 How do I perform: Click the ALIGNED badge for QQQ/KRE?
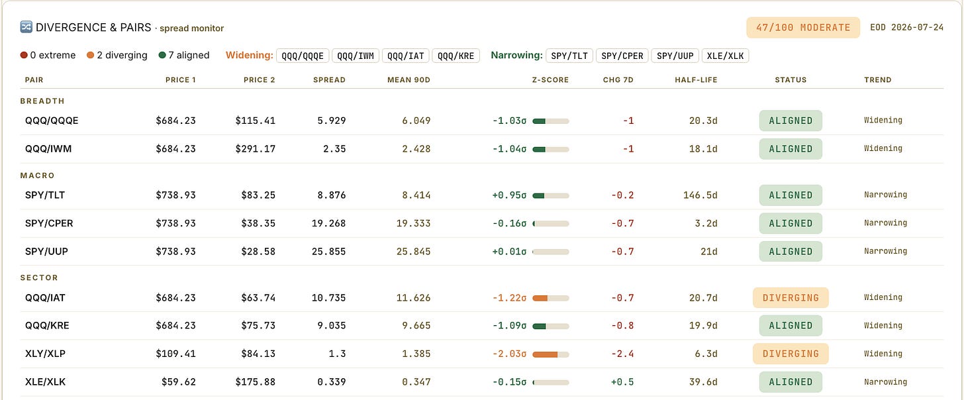coord(791,326)
